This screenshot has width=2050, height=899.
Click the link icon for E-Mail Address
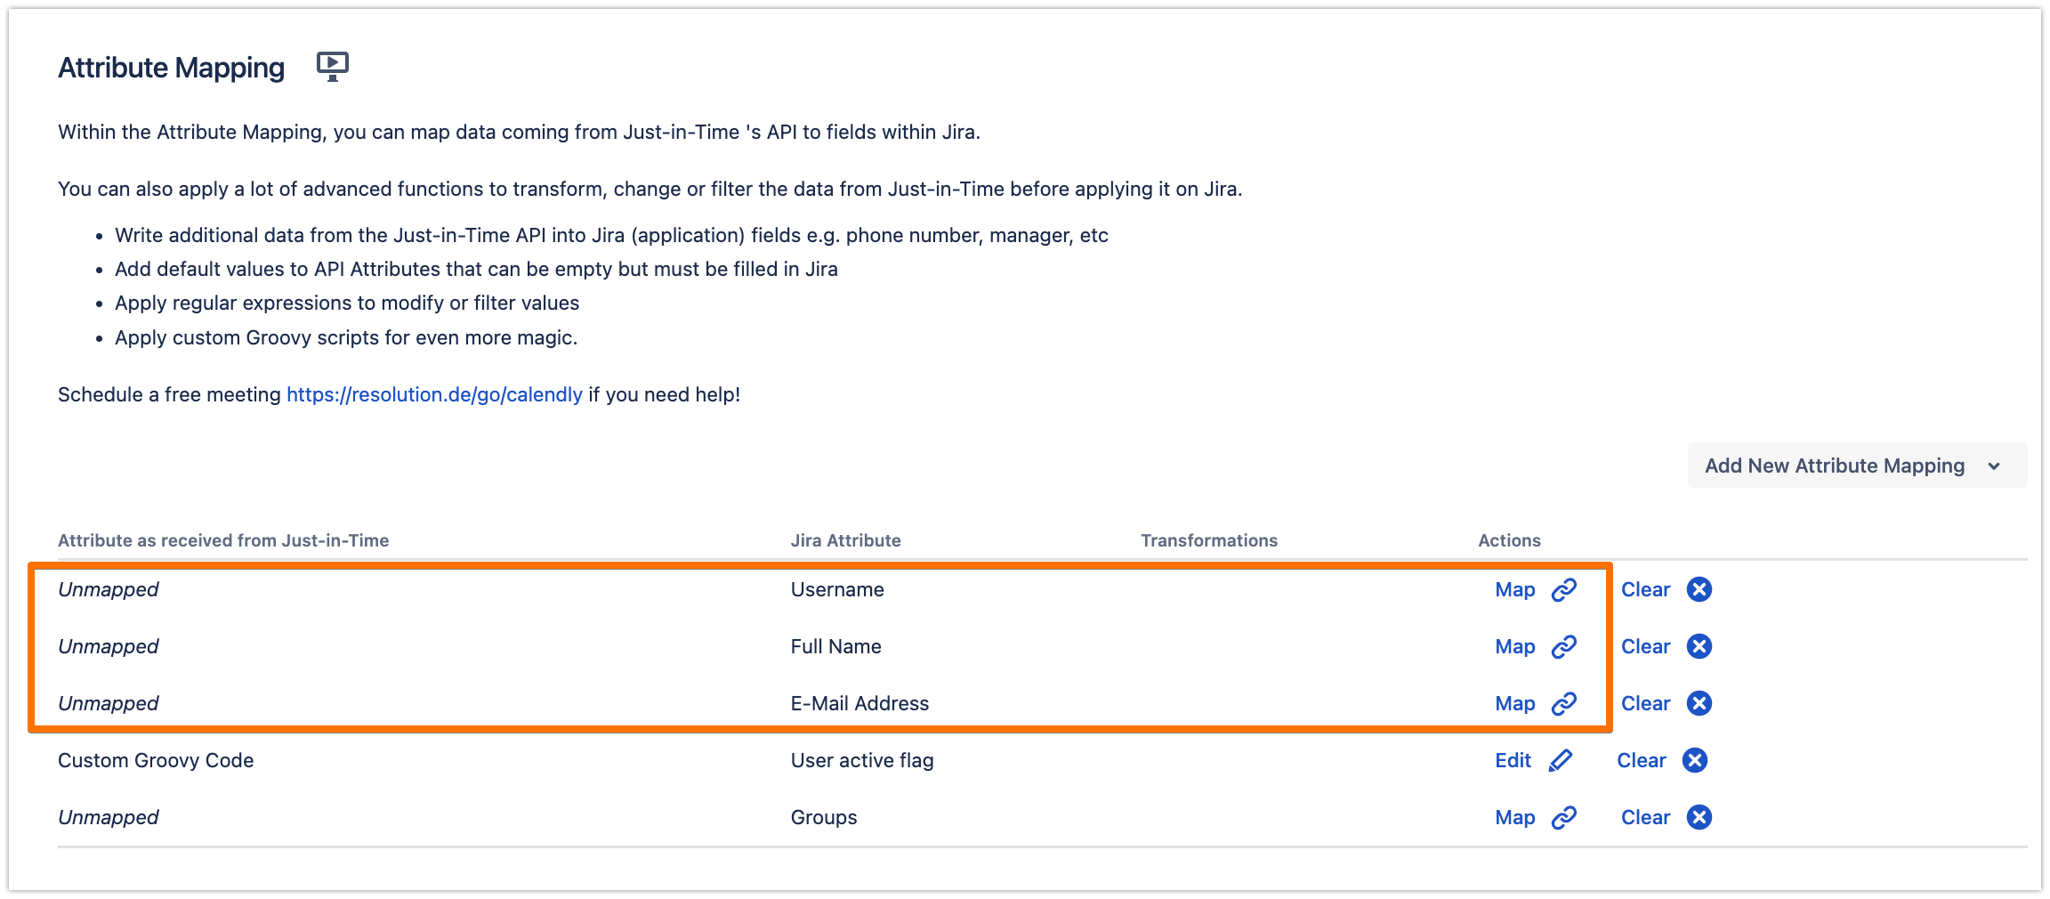[1564, 704]
